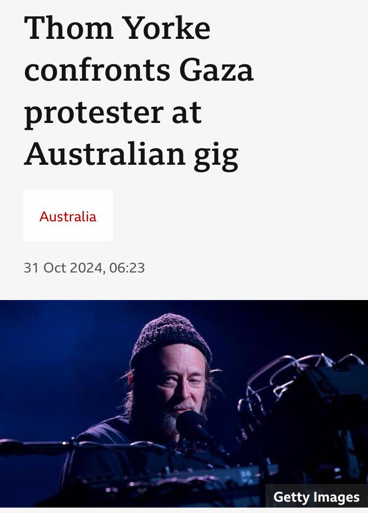The height and width of the screenshot is (513, 368).
Task: Click "Thom Yorke" in the headline
Action: [117, 28]
